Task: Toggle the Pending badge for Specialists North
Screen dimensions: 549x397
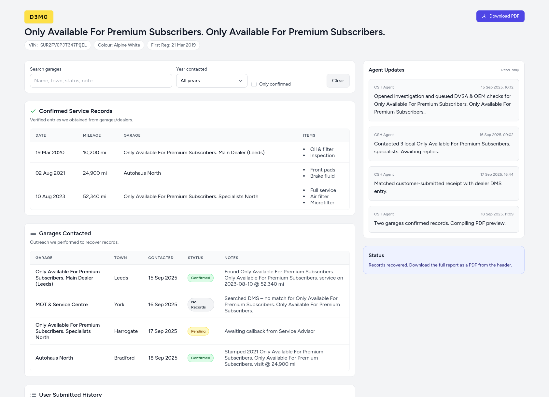Action: tap(198, 331)
